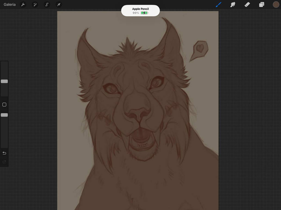The image size is (281, 210).
Task: Select the Brush tool
Action: (218, 5)
